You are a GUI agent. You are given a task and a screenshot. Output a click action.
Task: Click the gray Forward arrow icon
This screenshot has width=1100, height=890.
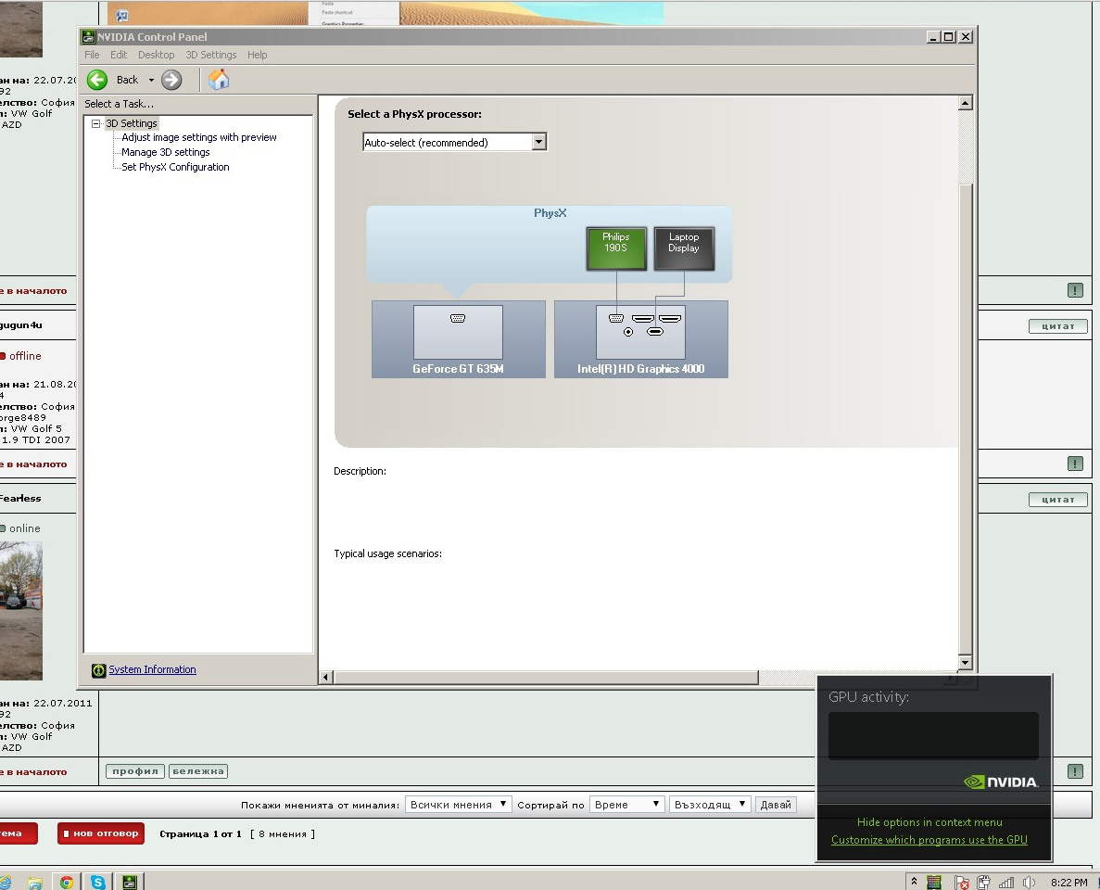171,80
